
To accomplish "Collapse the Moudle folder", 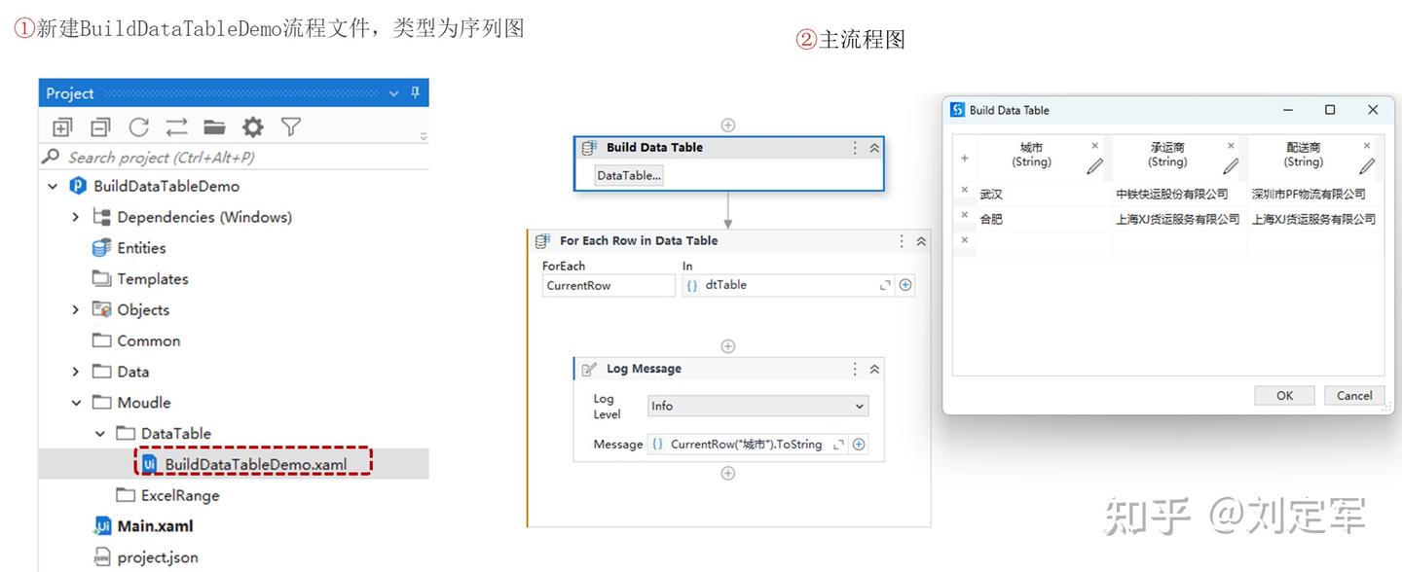I will (75, 402).
